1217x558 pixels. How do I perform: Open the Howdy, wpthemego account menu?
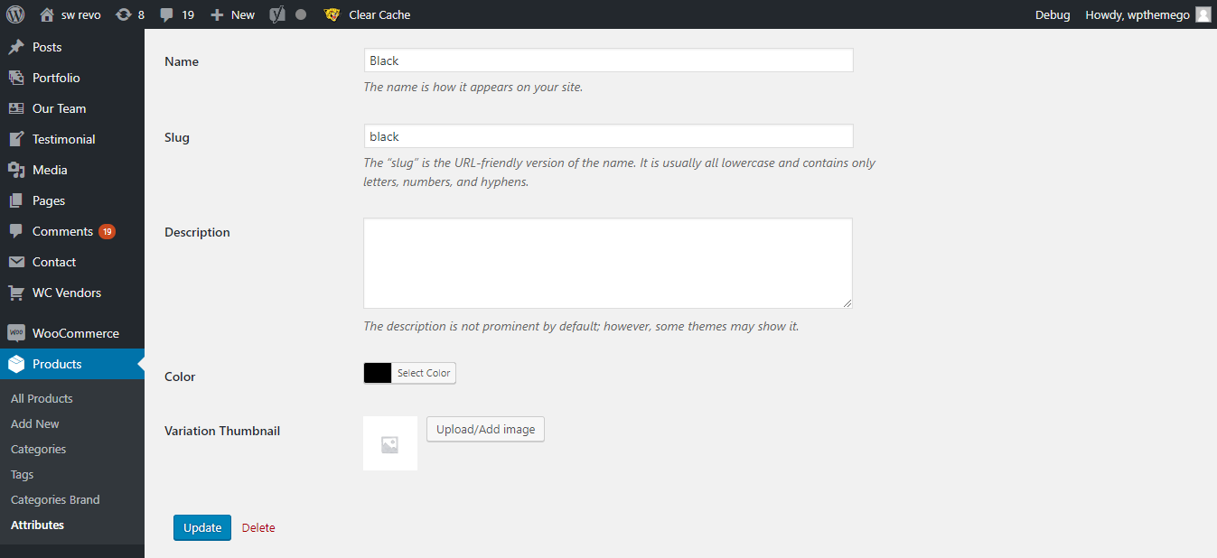point(1137,14)
